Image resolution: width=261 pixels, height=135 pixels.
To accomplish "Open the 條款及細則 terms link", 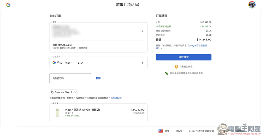I will [116, 98].
